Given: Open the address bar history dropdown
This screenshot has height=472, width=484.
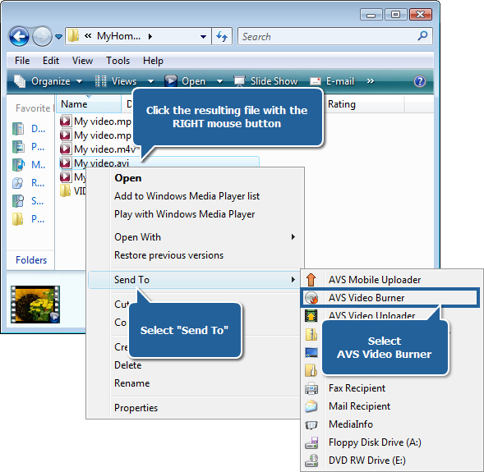Looking at the screenshot, I should coord(203,37).
